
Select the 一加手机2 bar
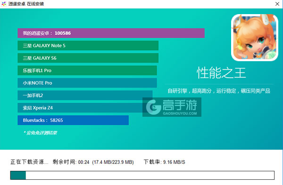(x=85, y=95)
